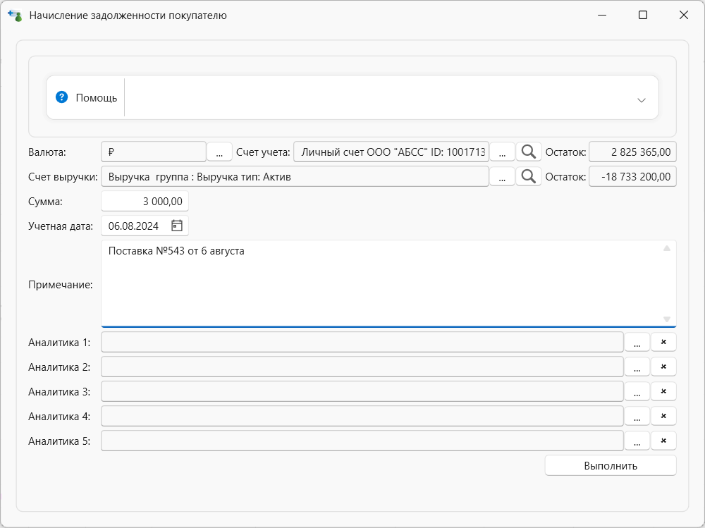Click the Учетная дата date field
This screenshot has height=528, width=705.
pyautogui.click(x=145, y=226)
